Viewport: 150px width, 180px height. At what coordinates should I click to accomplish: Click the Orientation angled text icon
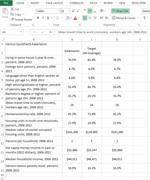click(102, 11)
